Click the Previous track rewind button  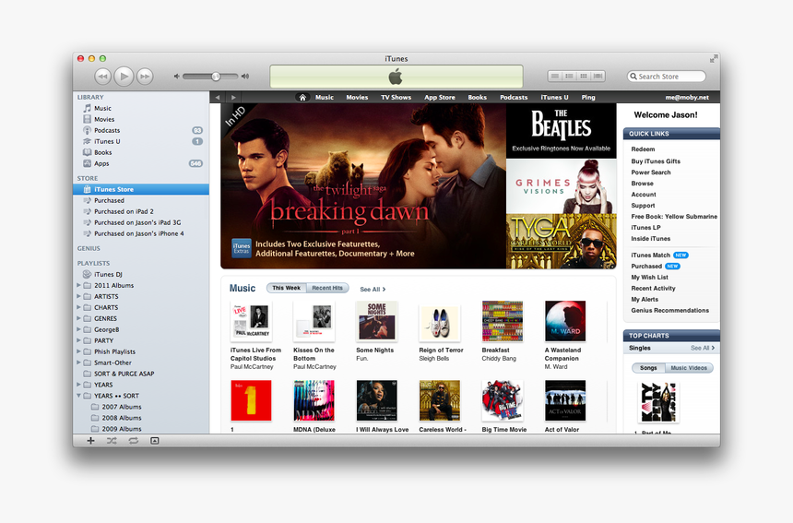(102, 77)
